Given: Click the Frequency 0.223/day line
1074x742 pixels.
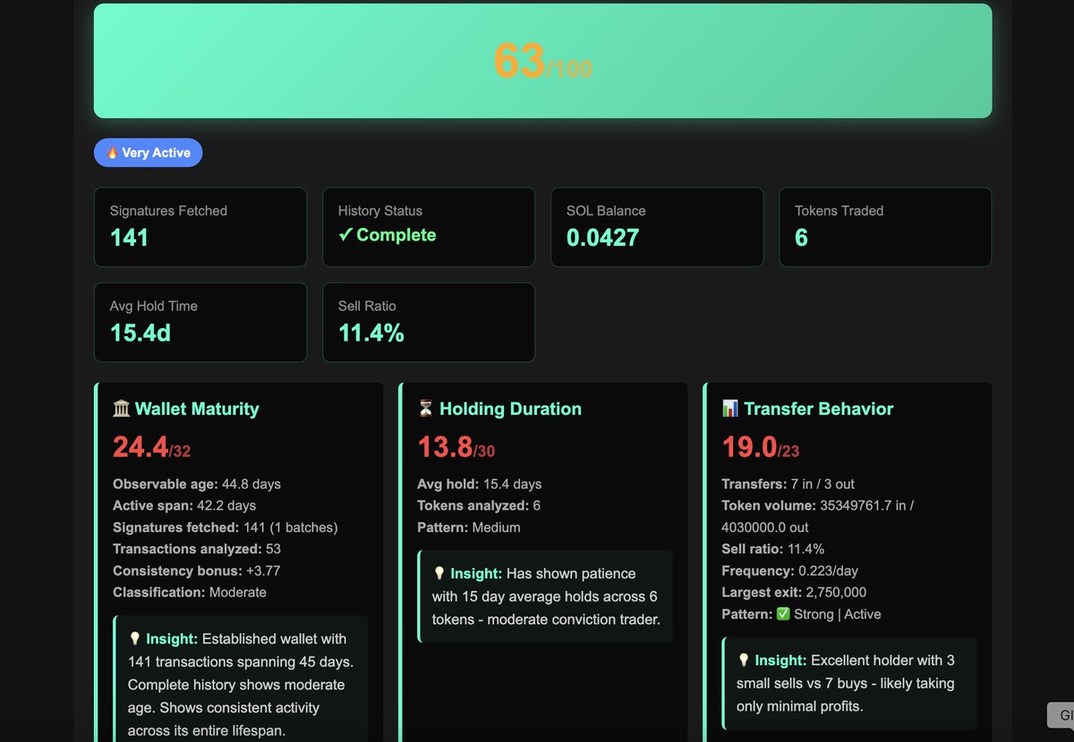Looking at the screenshot, I should (x=790, y=570).
